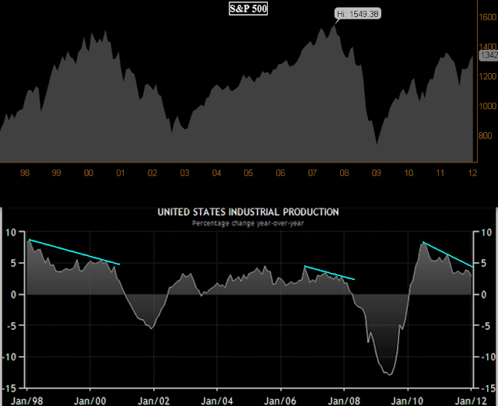Click the 800 price axis label
This screenshot has height=406, width=498.
click(x=486, y=136)
